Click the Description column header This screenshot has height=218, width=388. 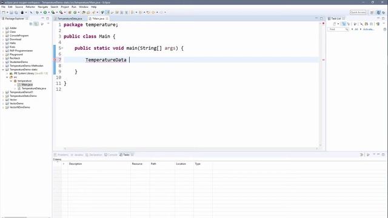99,163
